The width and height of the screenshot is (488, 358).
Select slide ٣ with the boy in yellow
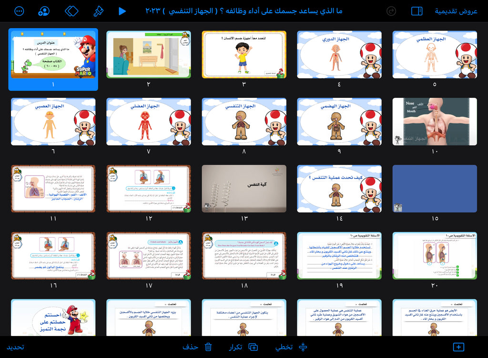point(244,54)
